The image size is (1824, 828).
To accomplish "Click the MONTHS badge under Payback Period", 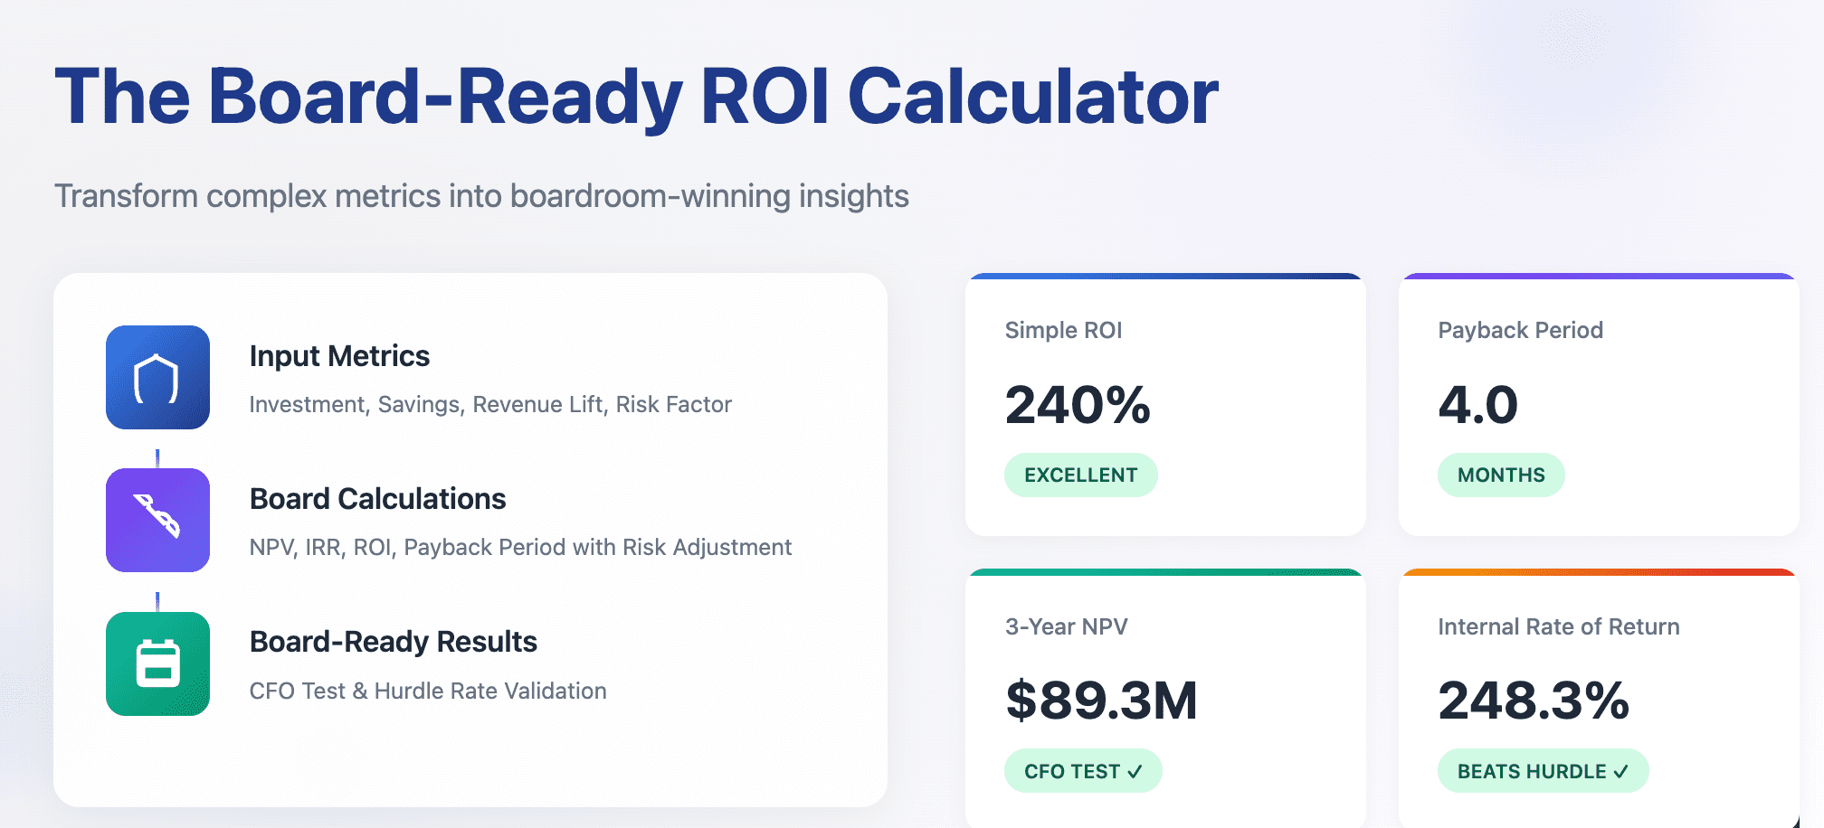I will [x=1500, y=475].
